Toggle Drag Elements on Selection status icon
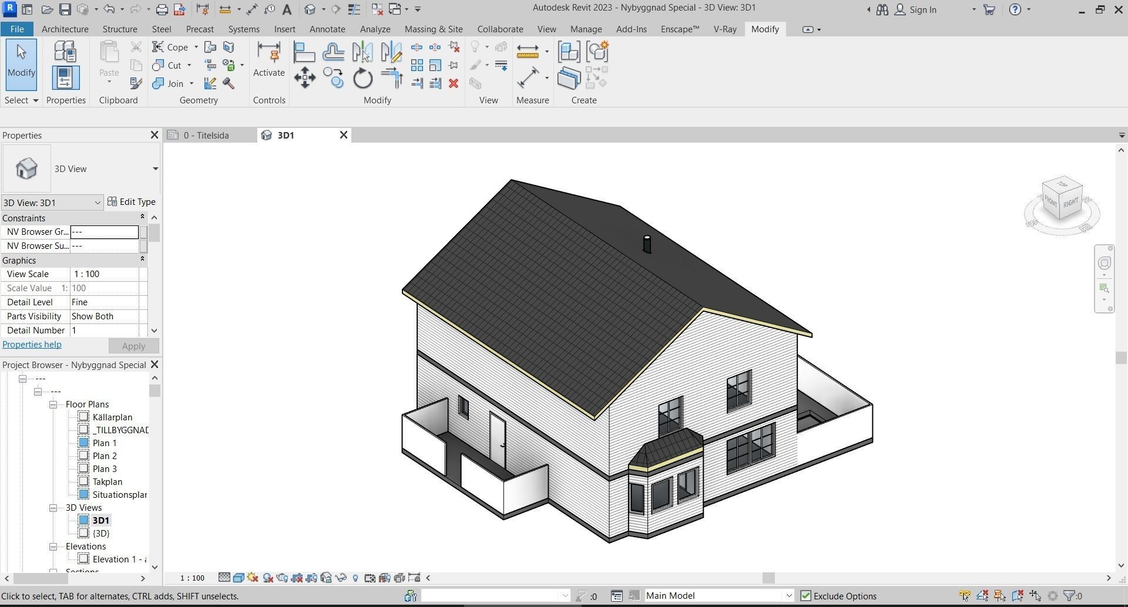The image size is (1128, 607). coord(1035,596)
